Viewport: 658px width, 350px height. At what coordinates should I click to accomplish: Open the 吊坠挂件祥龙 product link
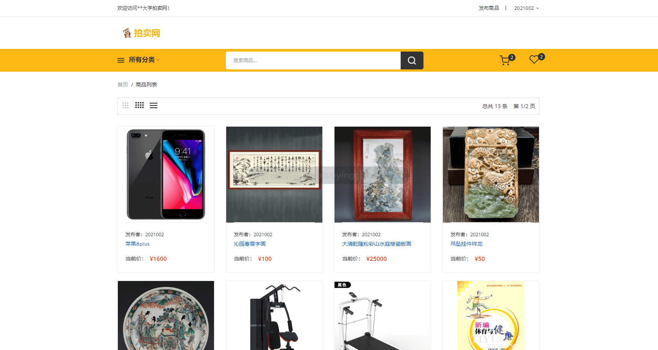(466, 244)
